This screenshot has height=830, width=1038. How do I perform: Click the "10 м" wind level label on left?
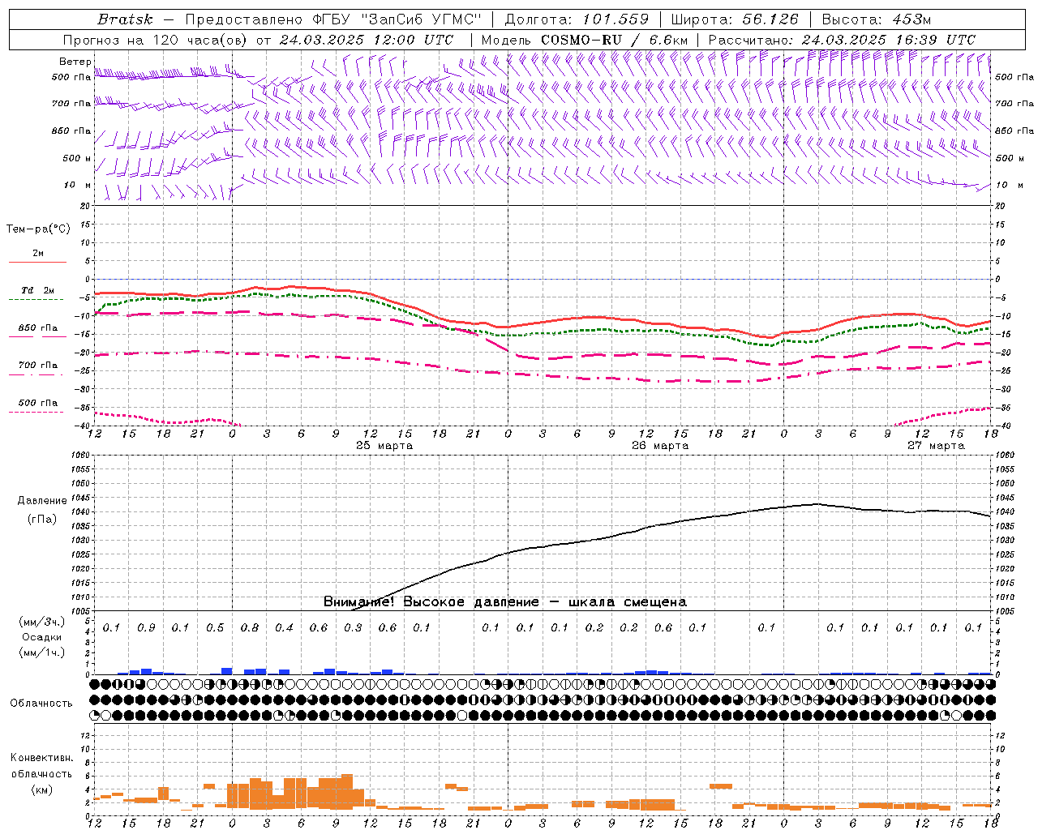click(x=78, y=185)
